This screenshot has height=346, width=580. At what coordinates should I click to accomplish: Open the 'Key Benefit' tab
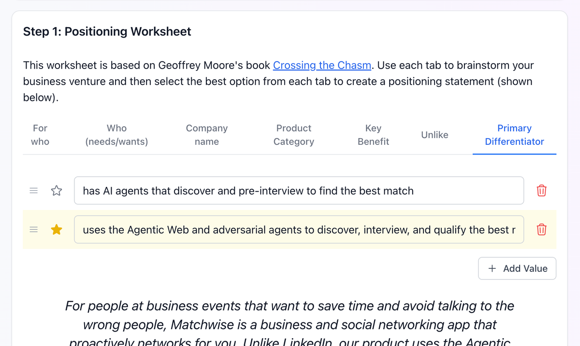click(373, 135)
